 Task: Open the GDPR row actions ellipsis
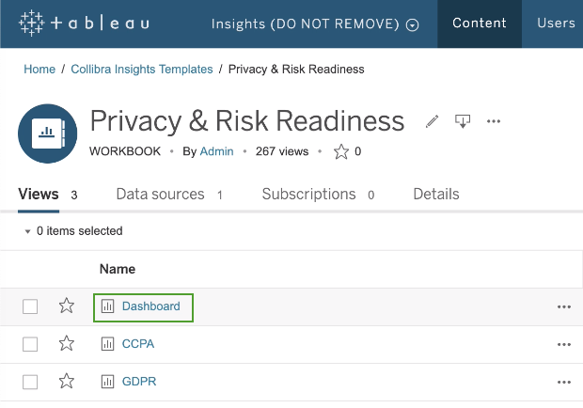coord(564,382)
